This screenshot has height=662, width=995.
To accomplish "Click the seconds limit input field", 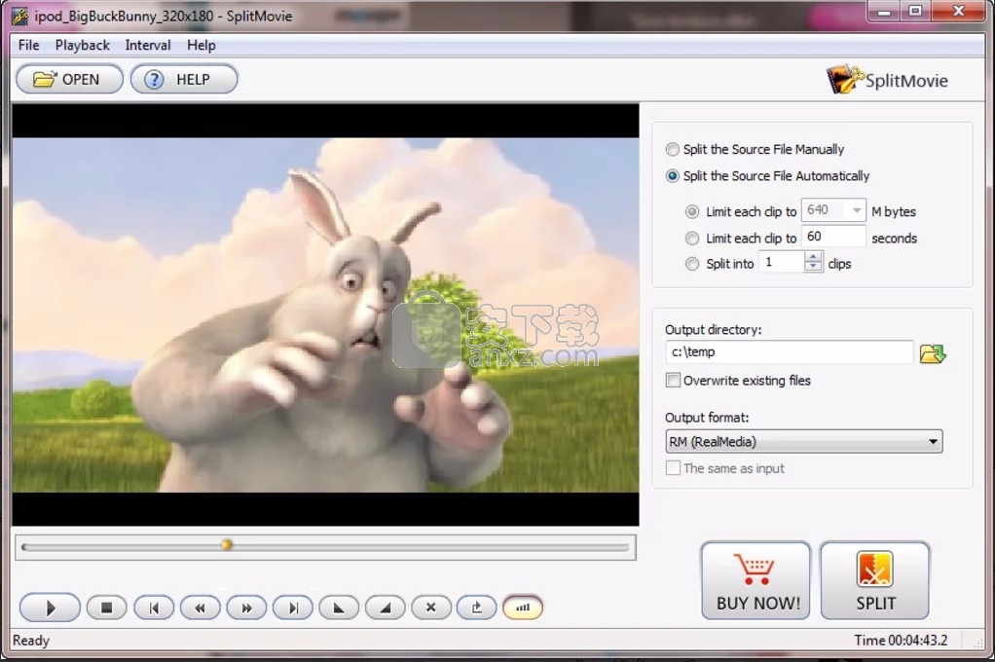I will 833,237.
